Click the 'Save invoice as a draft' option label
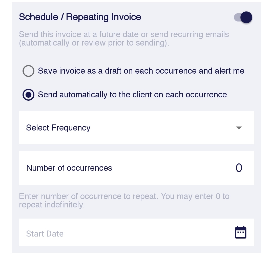The height and width of the screenshot is (257, 272). [141, 71]
